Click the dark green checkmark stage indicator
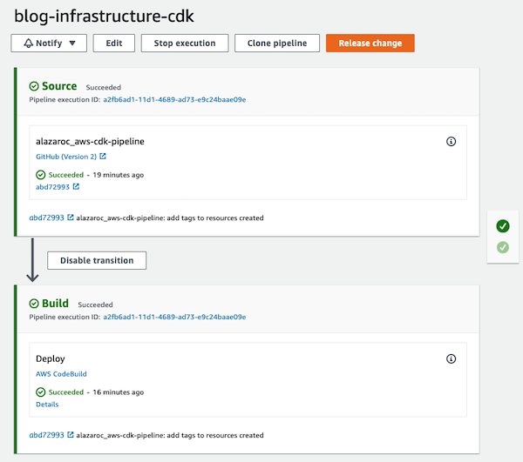Image resolution: width=523 pixels, height=462 pixels. click(503, 226)
